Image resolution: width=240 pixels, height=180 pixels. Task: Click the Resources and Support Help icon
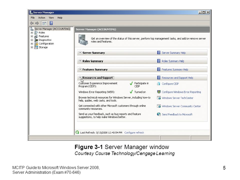click(x=159, y=77)
